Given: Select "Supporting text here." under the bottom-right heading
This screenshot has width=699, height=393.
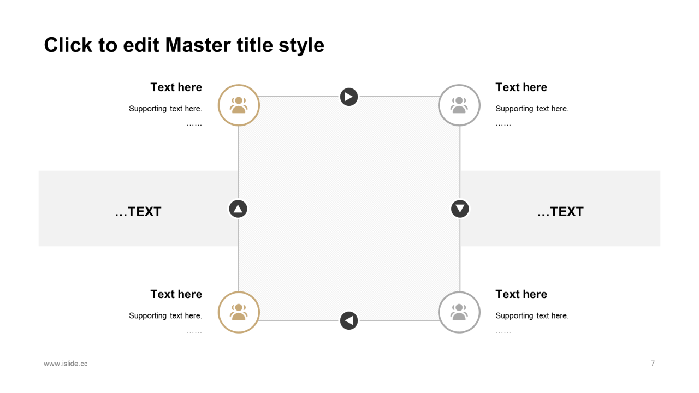Looking at the screenshot, I should tap(532, 315).
